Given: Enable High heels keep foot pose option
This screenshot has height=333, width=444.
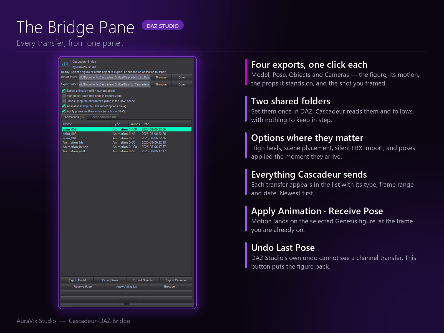Looking at the screenshot, I should (64, 96).
